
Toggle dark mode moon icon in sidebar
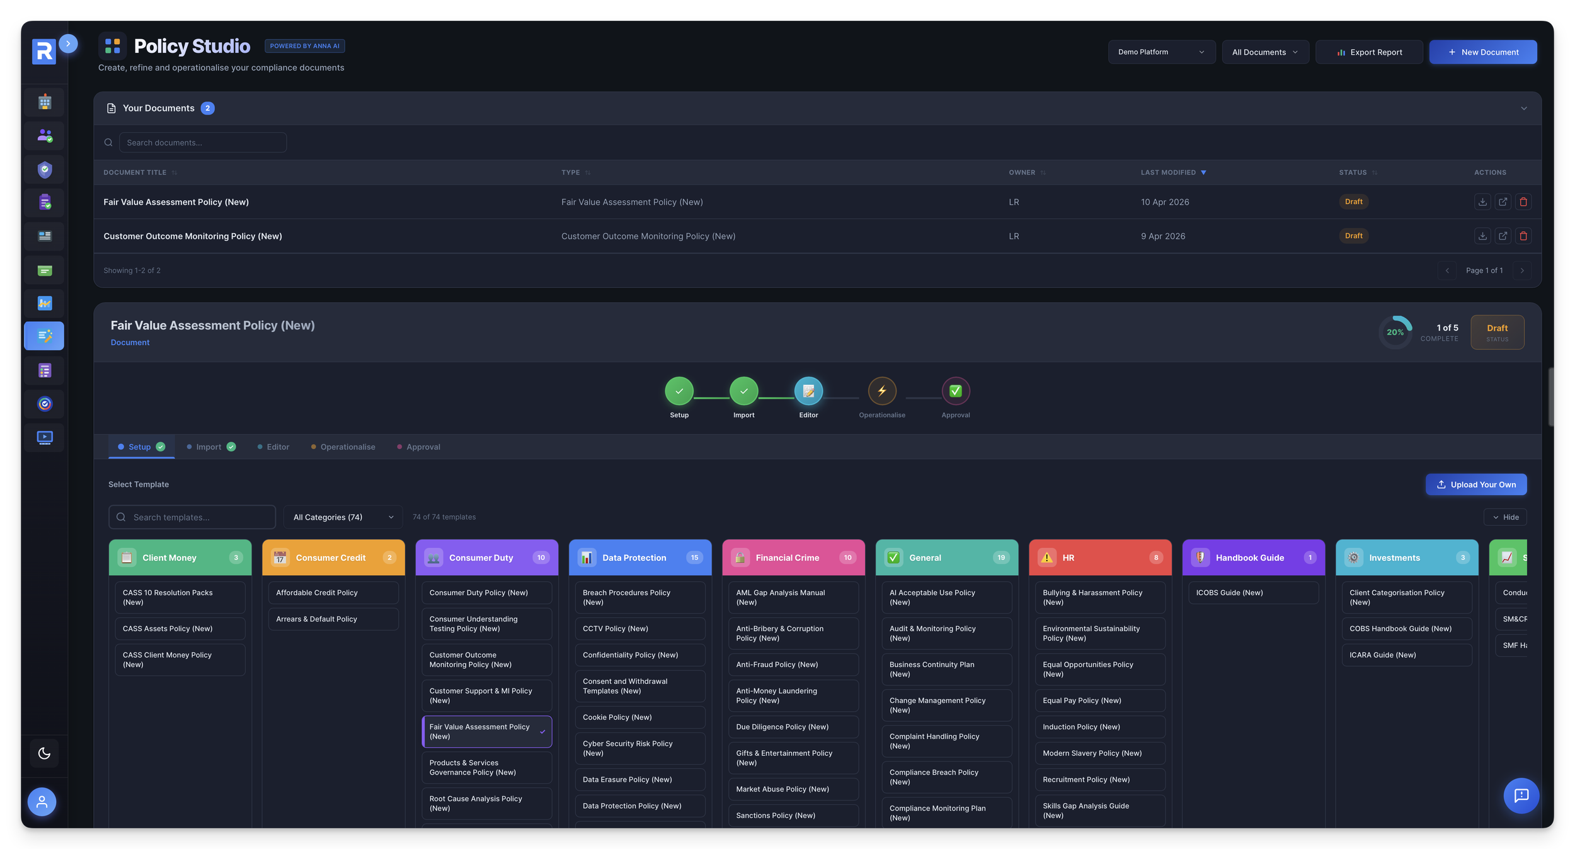44,753
